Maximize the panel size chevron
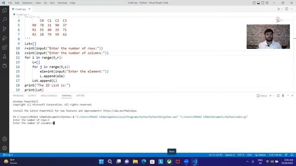 click(288, 95)
